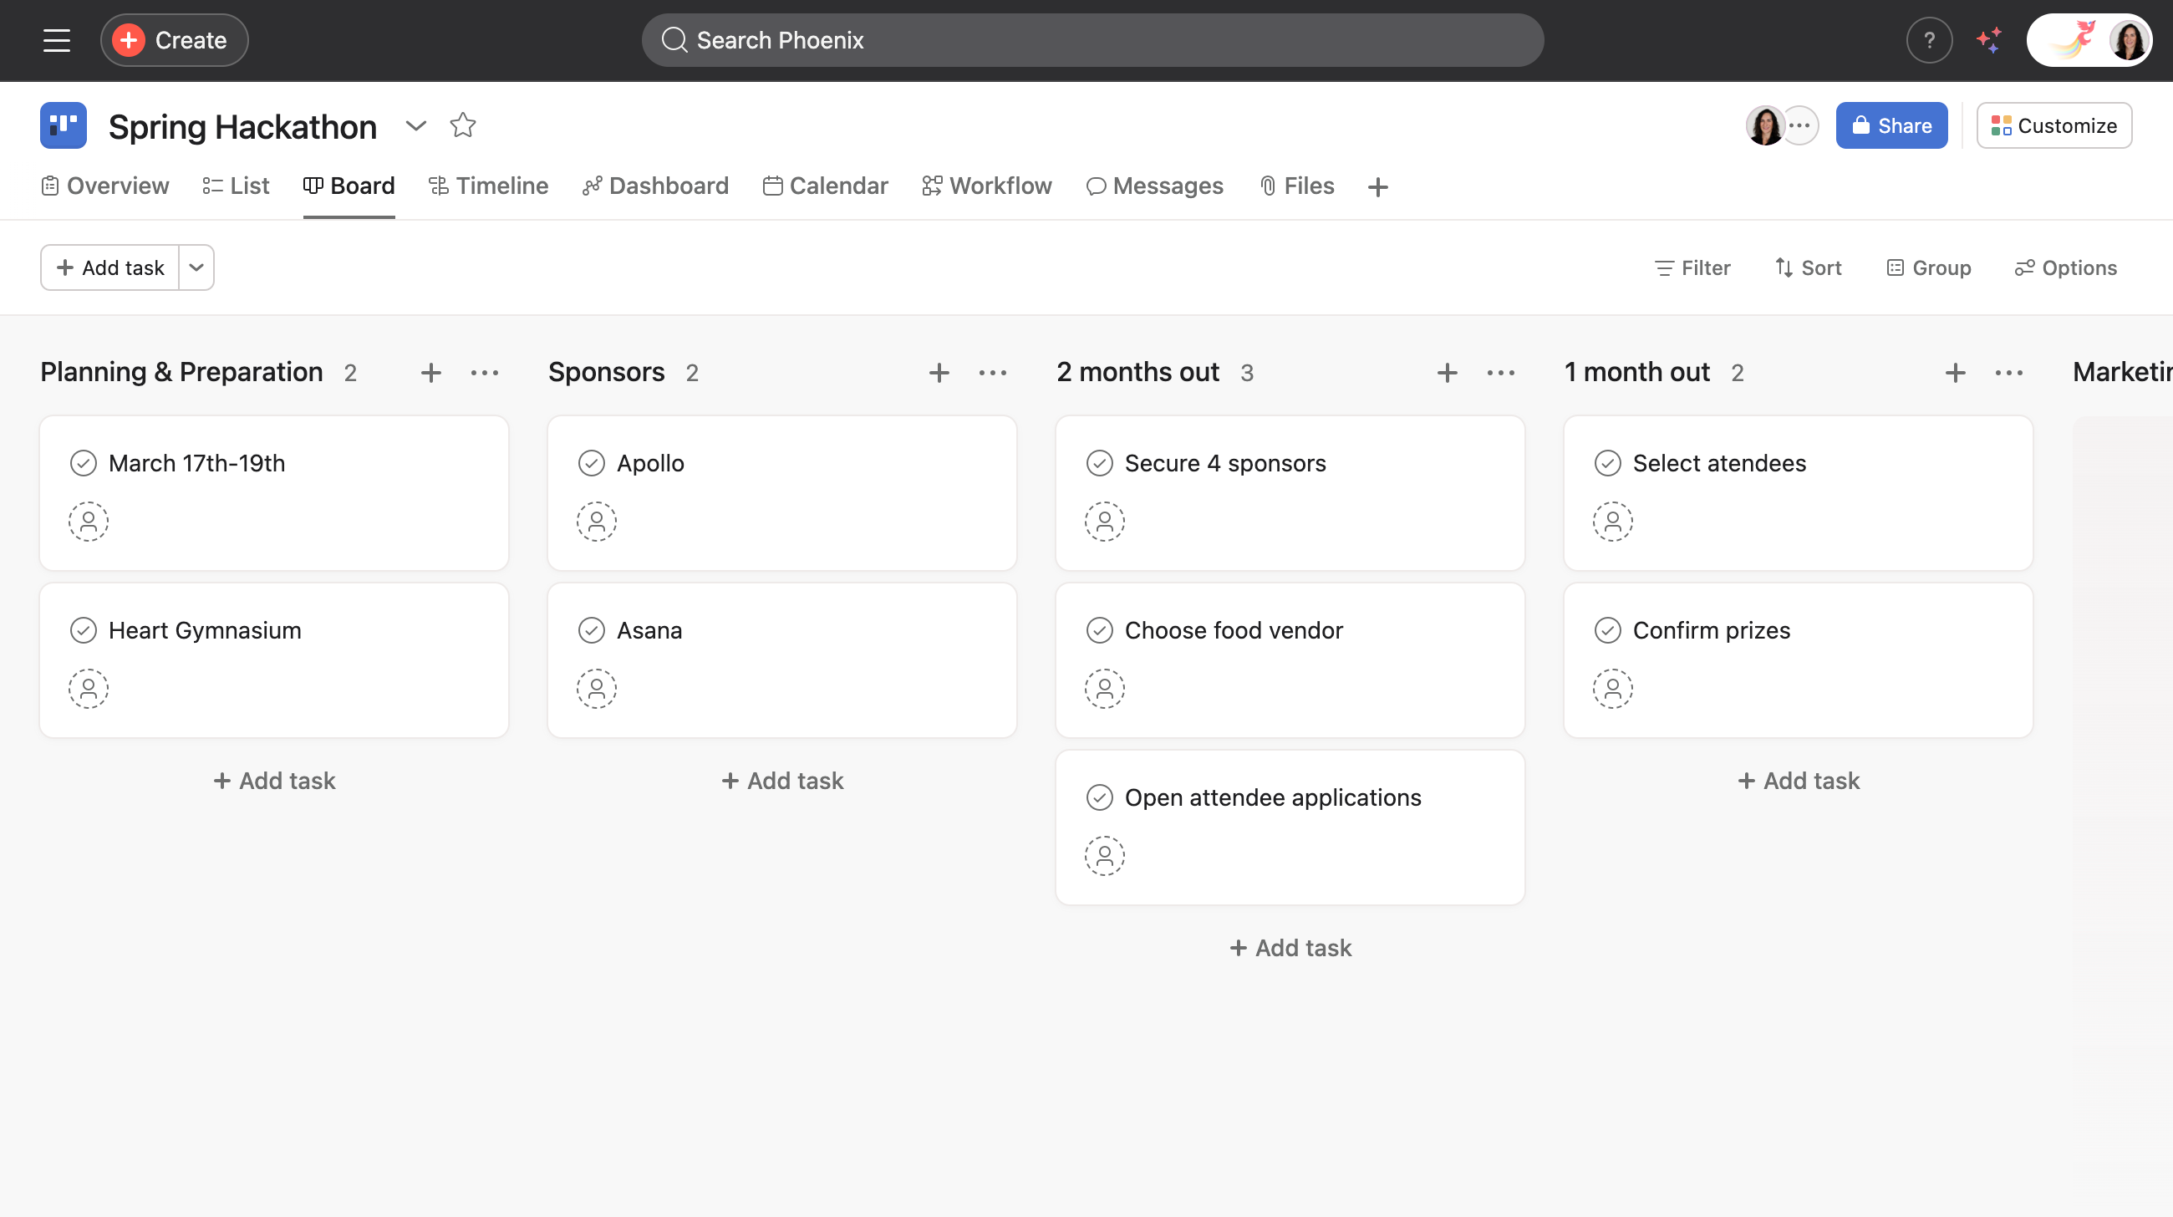Image resolution: width=2173 pixels, height=1217 pixels.
Task: Click the Asana AI sparkle icon
Action: coord(1989,39)
